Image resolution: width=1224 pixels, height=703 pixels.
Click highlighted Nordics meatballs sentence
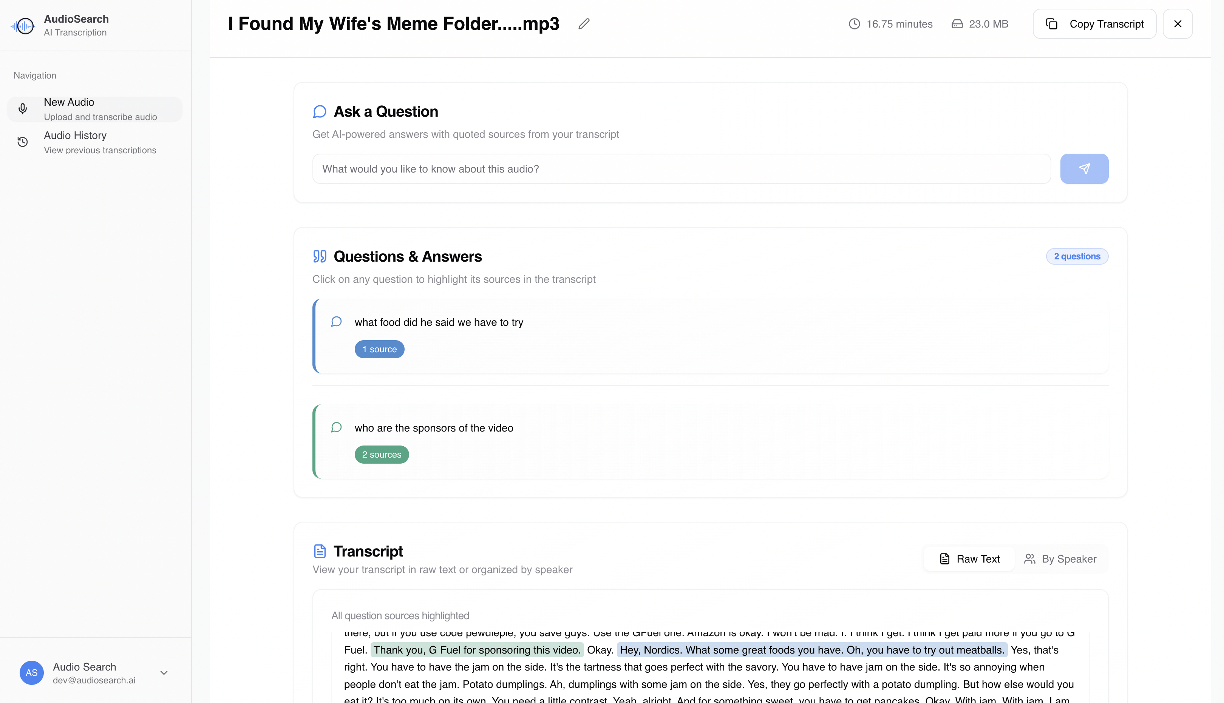point(811,650)
